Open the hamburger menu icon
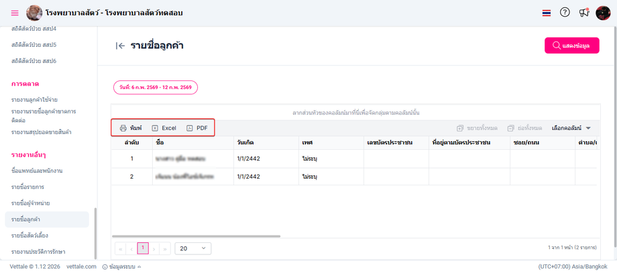This screenshot has width=617, height=273. point(15,13)
